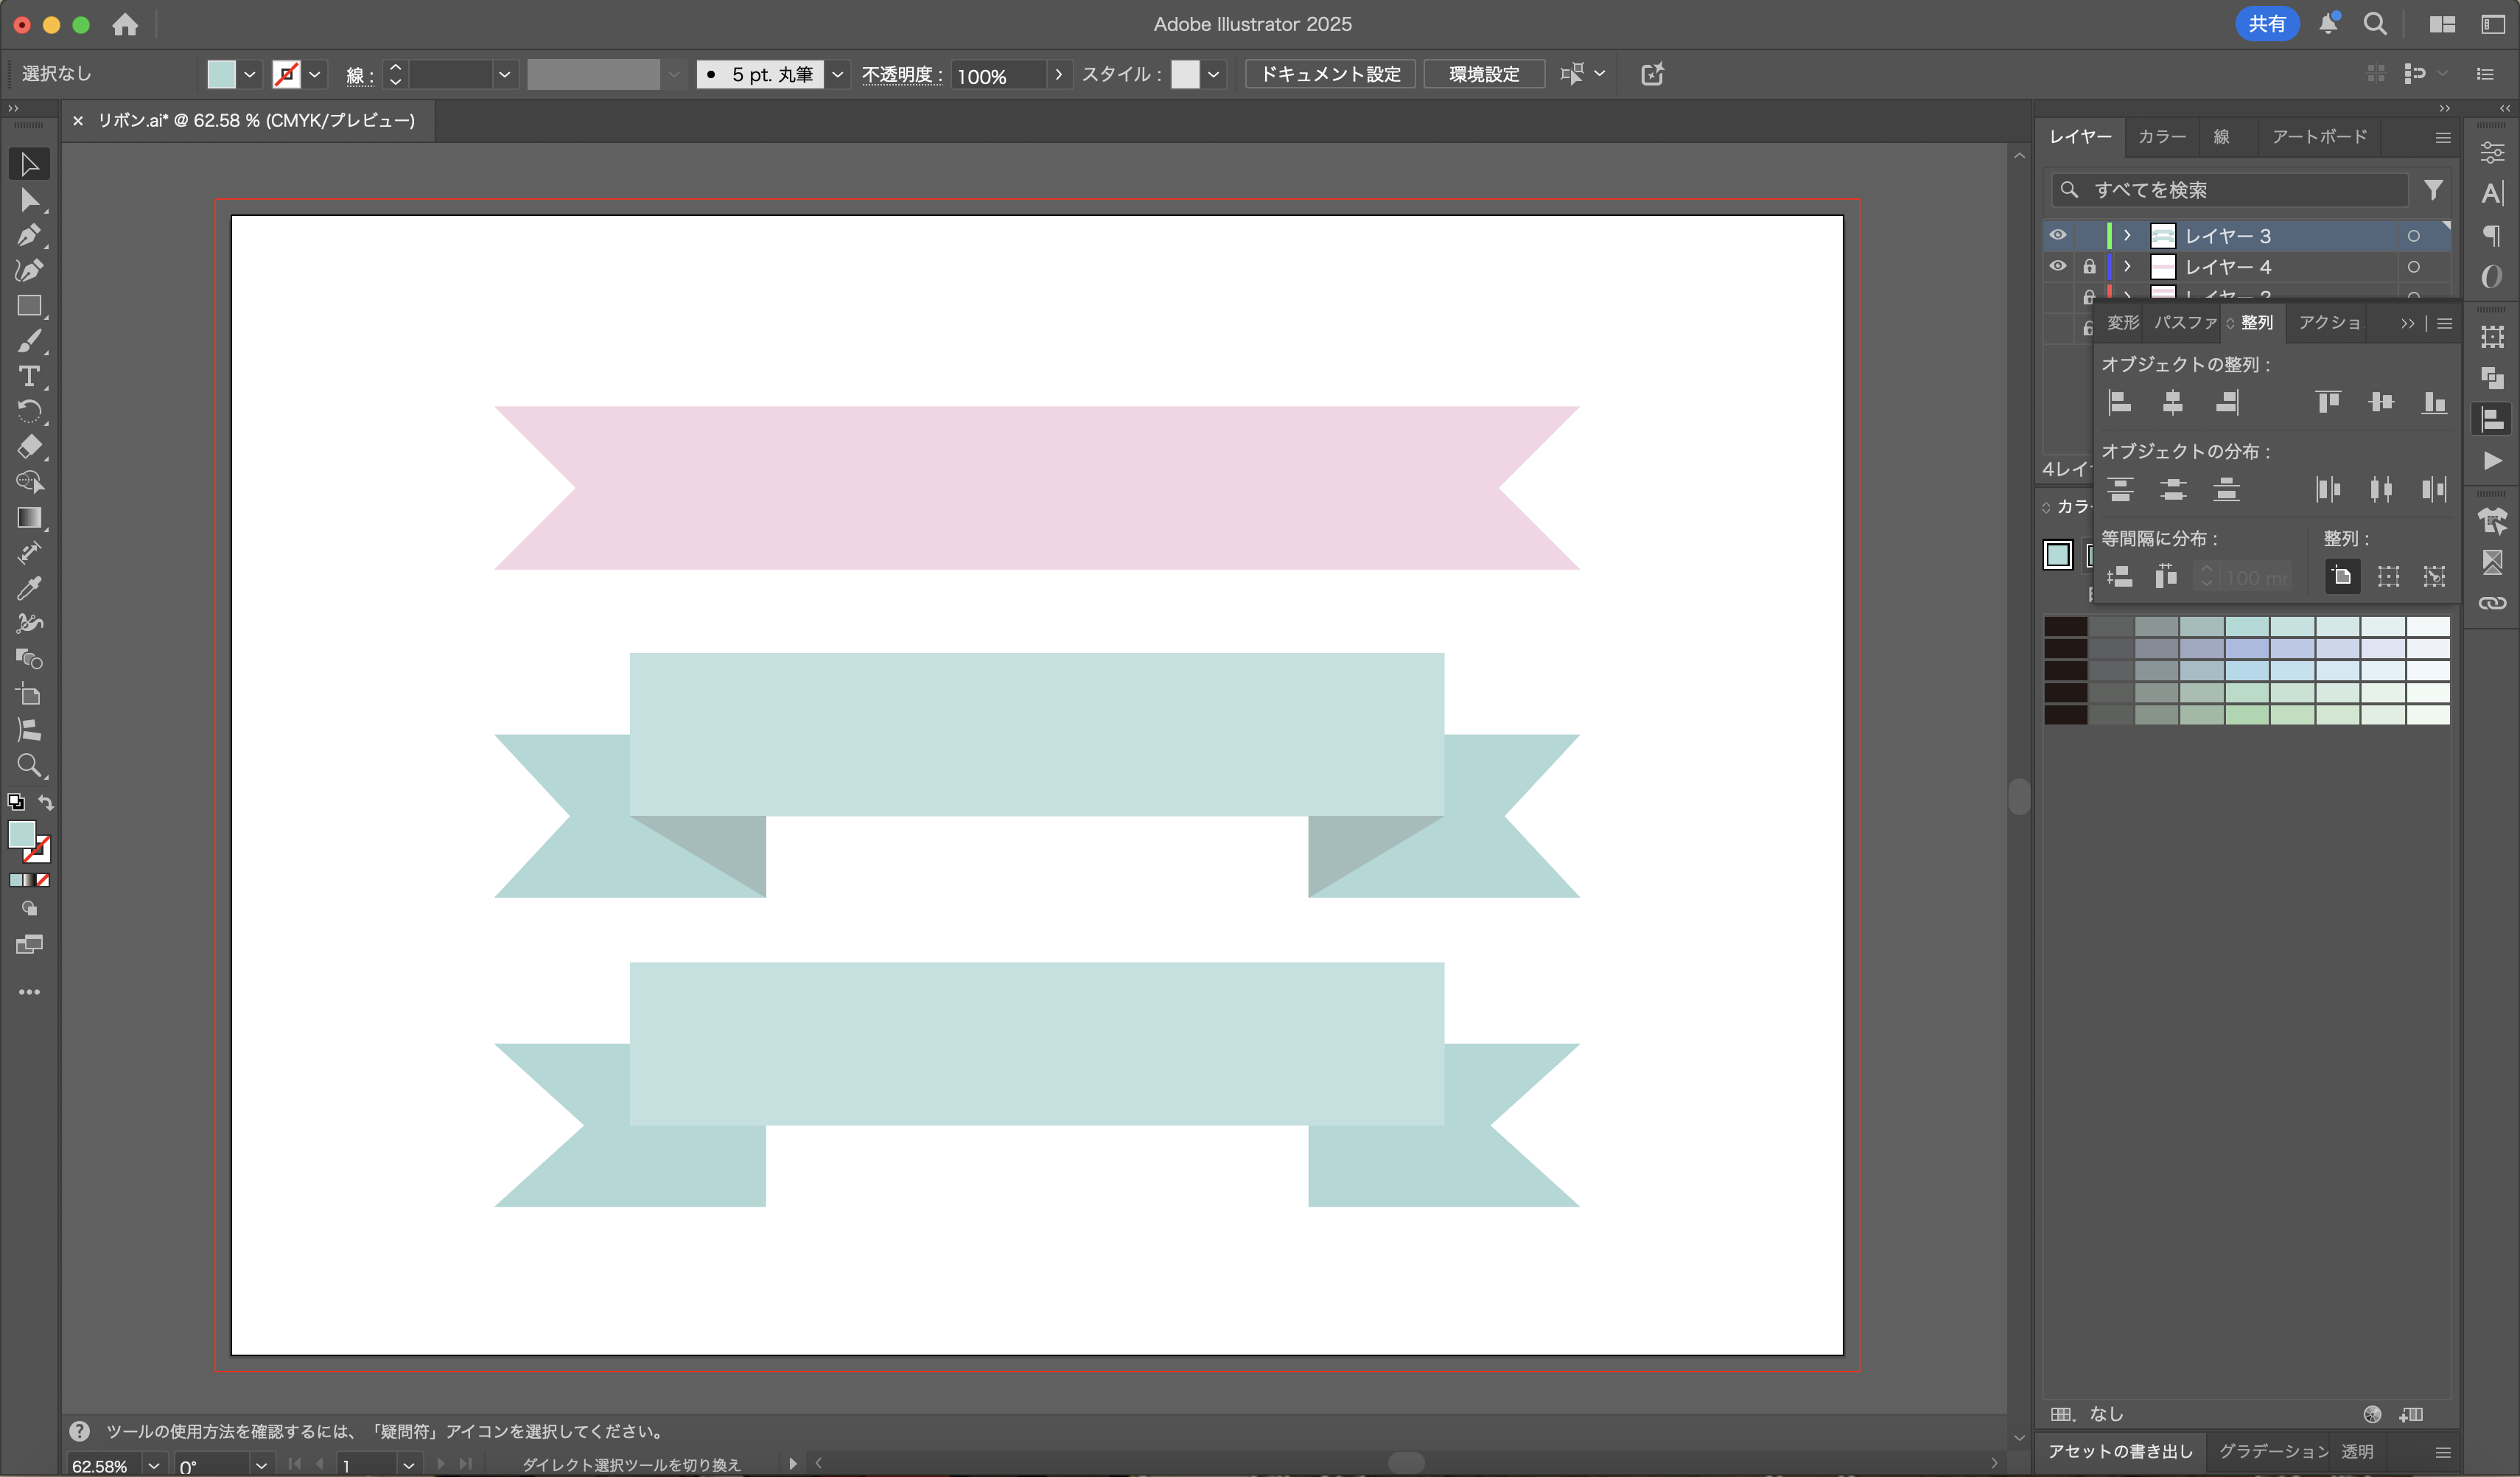This screenshot has height=1477, width=2520.
Task: Hide レイヤー 3 with eye icon
Action: 2057,235
